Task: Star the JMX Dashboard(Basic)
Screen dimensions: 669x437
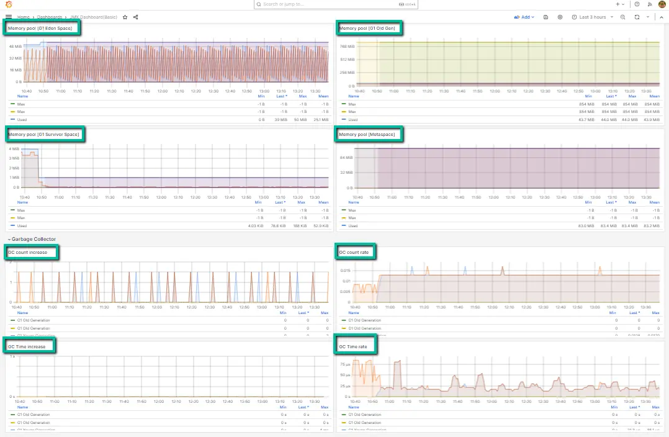Action: (124, 17)
